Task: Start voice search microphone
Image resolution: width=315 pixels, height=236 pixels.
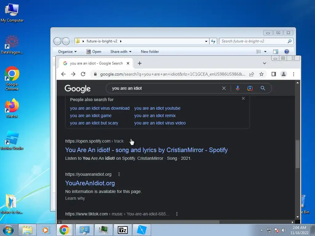Action: (238, 88)
